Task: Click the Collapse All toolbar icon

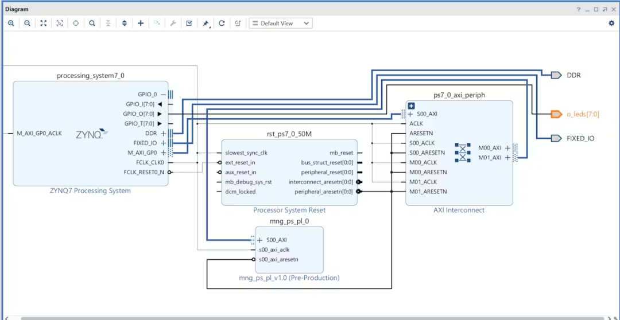Action: (x=108, y=24)
